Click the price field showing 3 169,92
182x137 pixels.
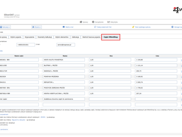click(x=156, y=77)
